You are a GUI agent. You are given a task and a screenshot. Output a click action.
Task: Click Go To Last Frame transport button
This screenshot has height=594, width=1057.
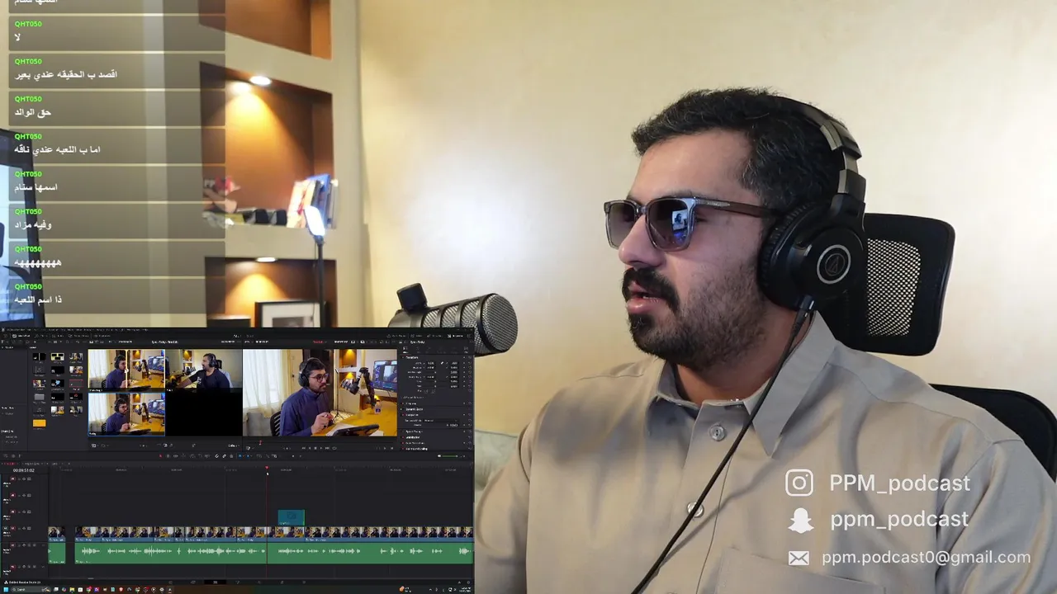coord(327,448)
